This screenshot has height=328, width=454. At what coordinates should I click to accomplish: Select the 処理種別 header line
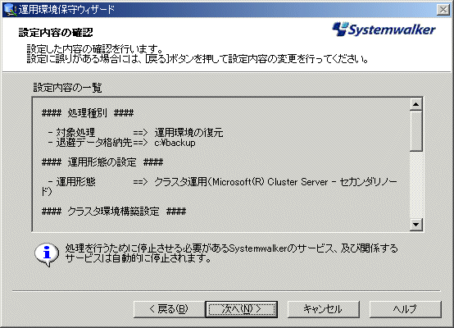click(88, 112)
